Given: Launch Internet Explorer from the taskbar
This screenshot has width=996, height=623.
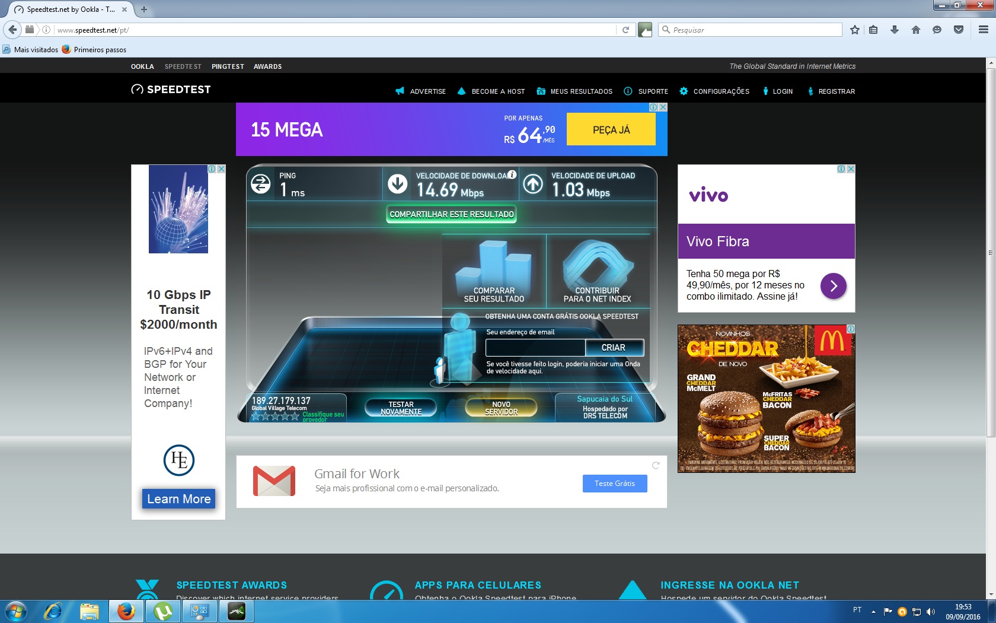Looking at the screenshot, I should pos(53,611).
